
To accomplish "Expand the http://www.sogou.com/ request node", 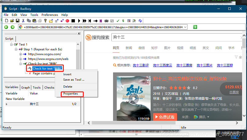I will (x=21, y=54).
